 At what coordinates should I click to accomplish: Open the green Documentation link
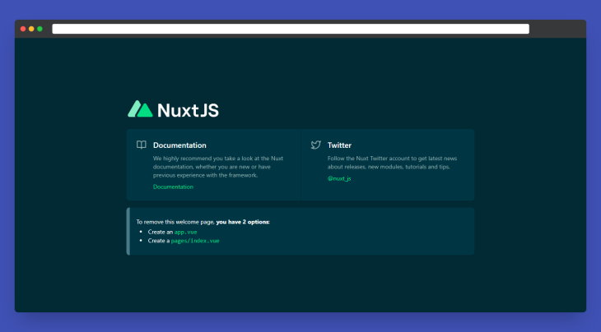pos(173,187)
